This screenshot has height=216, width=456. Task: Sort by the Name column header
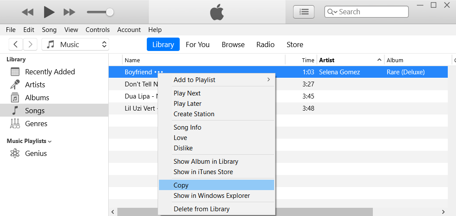(204, 60)
